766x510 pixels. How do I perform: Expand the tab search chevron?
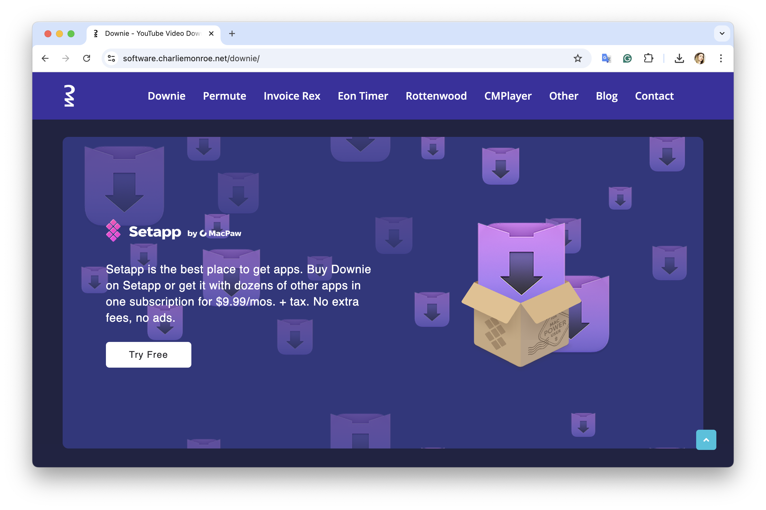[x=722, y=33]
